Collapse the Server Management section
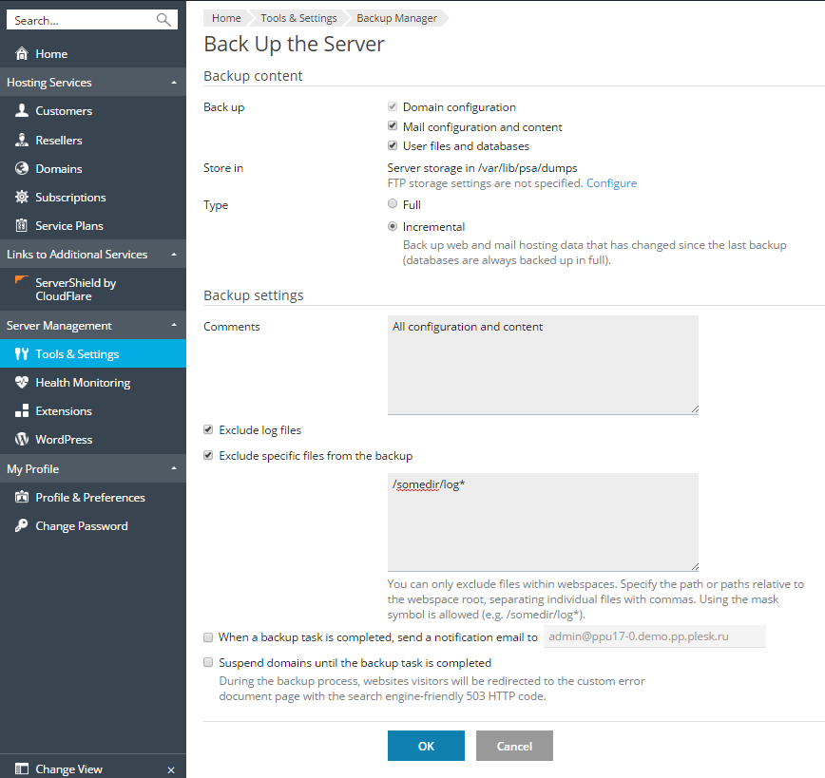 pos(173,325)
